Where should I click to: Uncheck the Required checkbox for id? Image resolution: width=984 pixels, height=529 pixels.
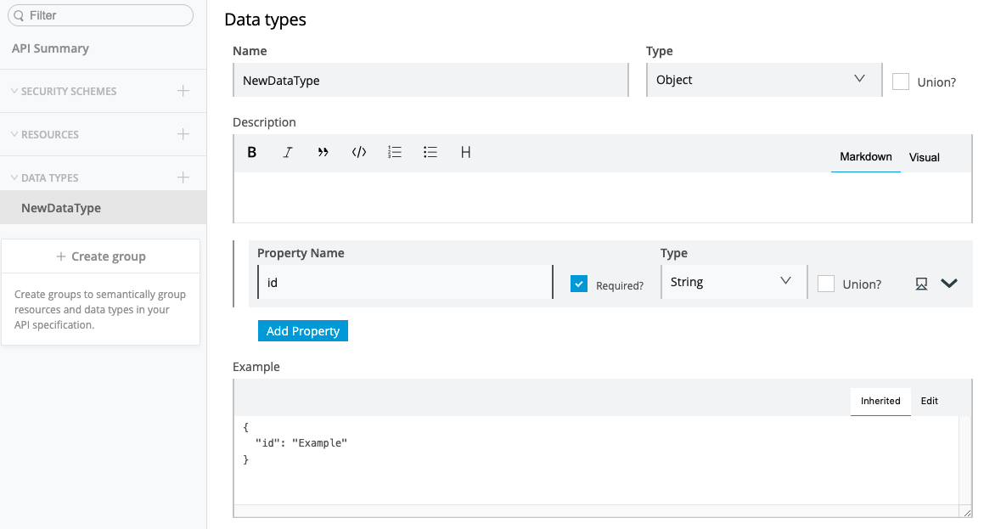pyautogui.click(x=579, y=284)
